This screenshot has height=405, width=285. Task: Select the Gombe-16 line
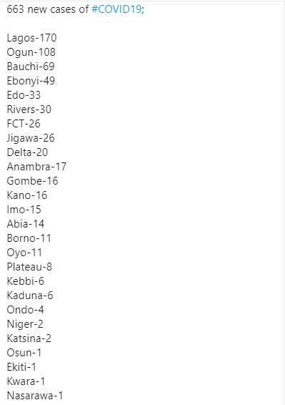pyautogui.click(x=32, y=181)
